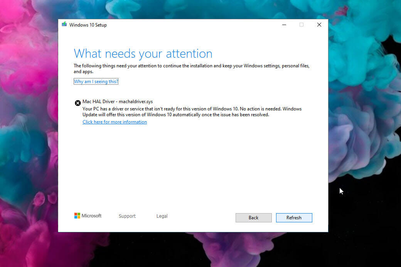Viewport: 401px width, 267px height.
Task: Click the disabled maximize button
Action: point(302,25)
